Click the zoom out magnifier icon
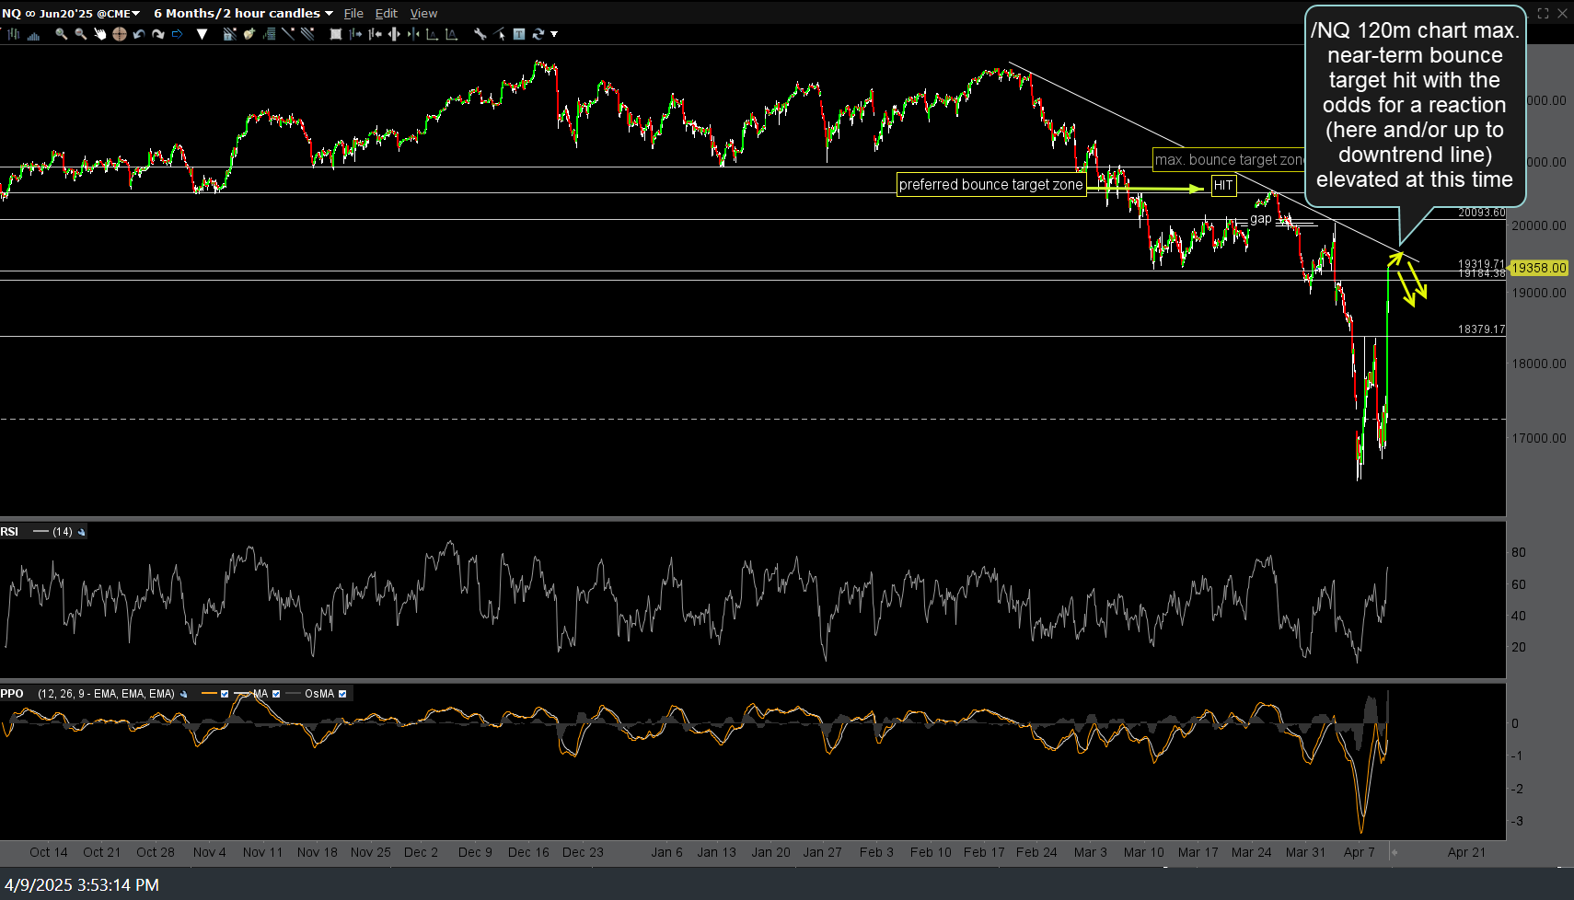The image size is (1574, 900). tap(80, 34)
